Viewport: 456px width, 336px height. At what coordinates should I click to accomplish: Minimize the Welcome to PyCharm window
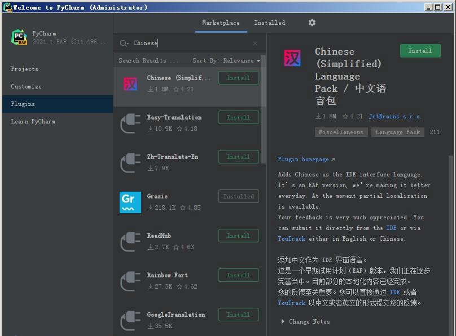pyautogui.click(x=428, y=7)
